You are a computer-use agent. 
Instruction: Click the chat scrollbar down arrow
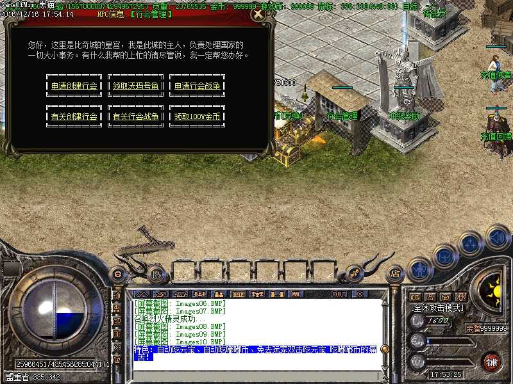385,367
